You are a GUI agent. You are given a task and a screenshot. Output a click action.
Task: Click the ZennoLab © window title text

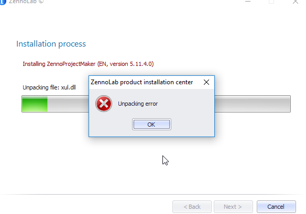click(26, 2)
